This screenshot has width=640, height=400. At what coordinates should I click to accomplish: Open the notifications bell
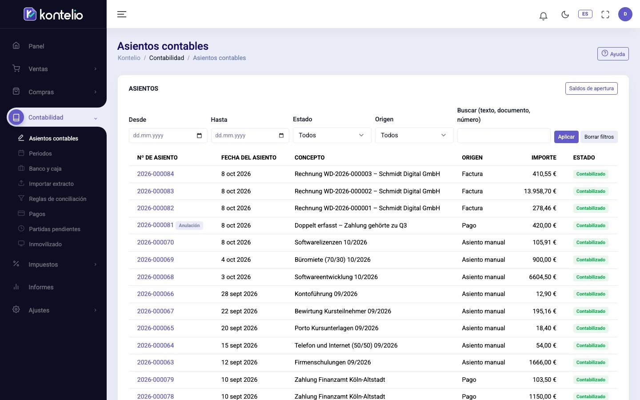coord(543,16)
